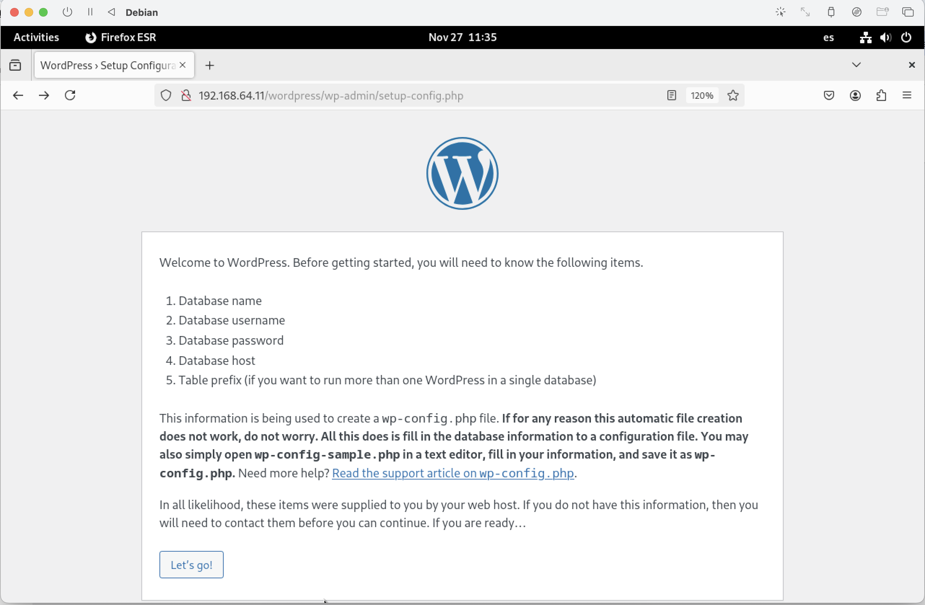Open the VM USB devices icon
Screen dimensions: 925x605
tap(831, 12)
